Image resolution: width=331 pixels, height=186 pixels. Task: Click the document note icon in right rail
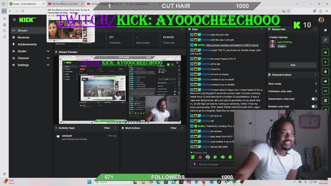coord(325,72)
